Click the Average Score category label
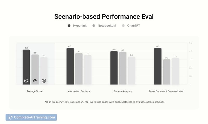Screen dimensions: 208x124 point(35,91)
